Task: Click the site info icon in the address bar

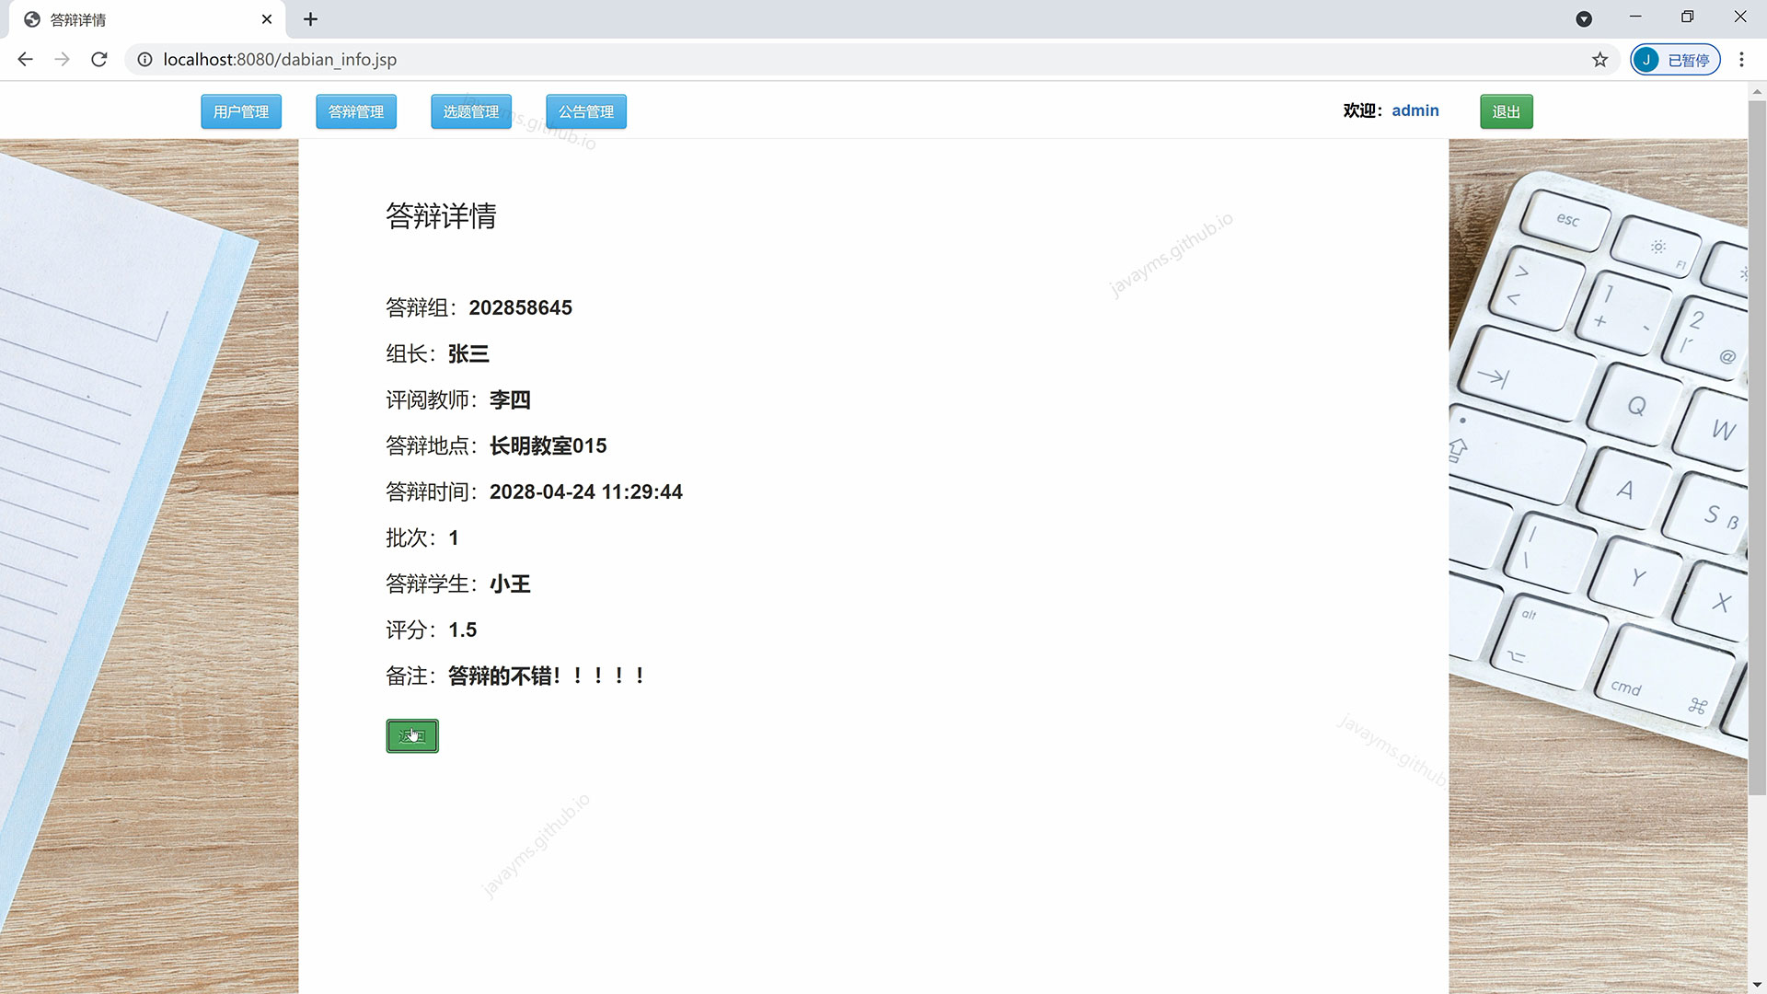Action: pos(144,59)
